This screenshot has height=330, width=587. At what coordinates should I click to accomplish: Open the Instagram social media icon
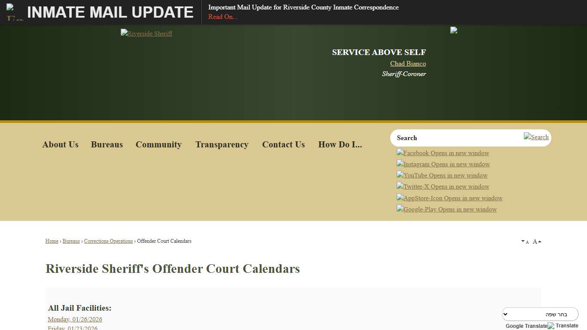[443, 164]
